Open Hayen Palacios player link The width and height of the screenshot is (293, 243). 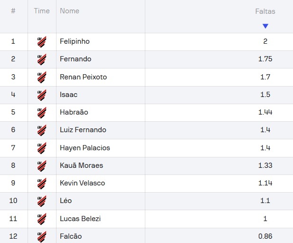[85, 148]
